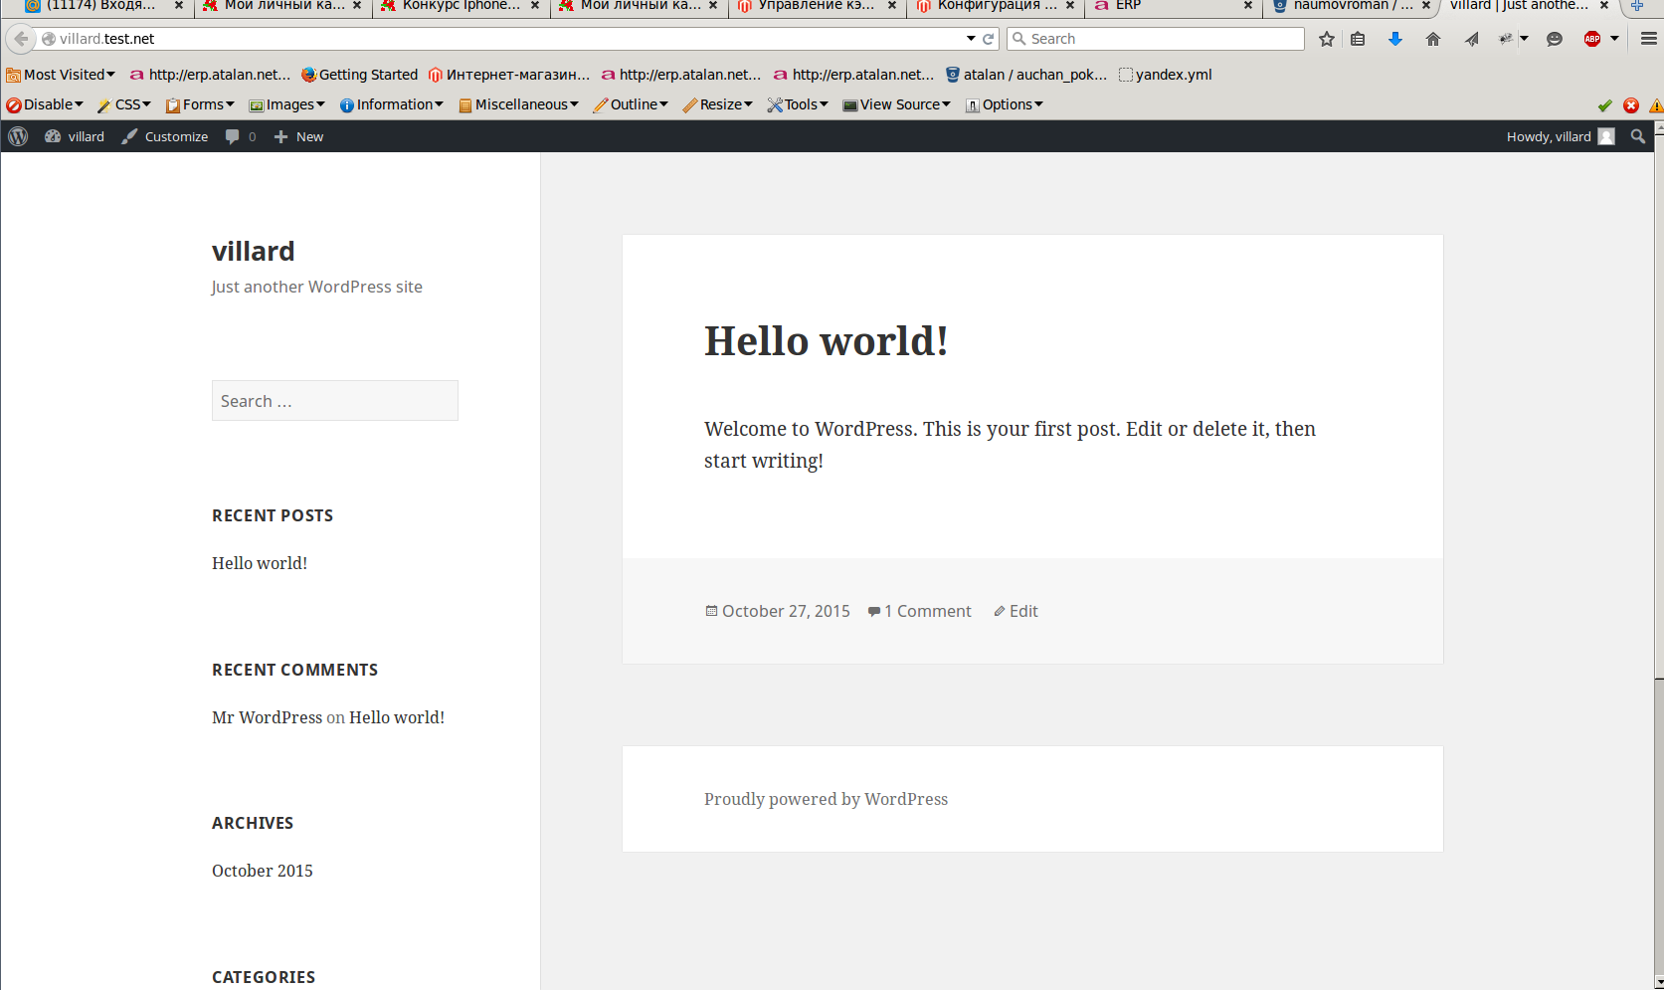Expand the View Source menu
Screen dimensions: 1664x990
897,104
